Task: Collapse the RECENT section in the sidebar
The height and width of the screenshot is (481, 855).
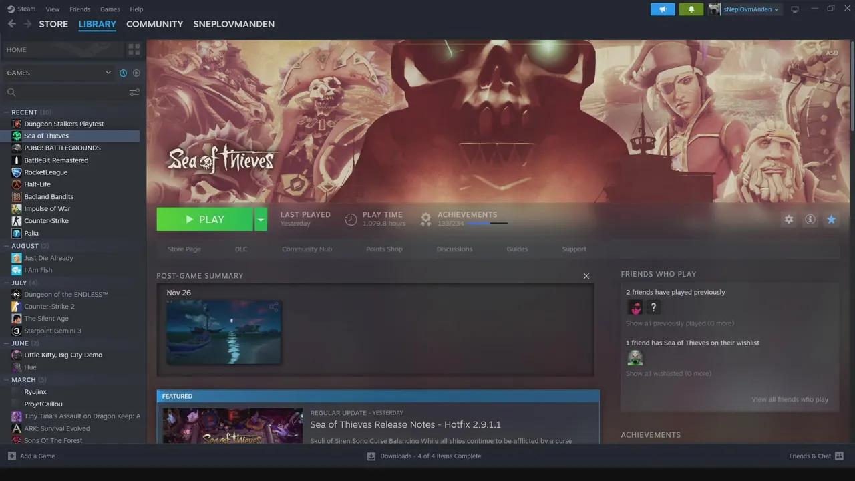Action: pyautogui.click(x=5, y=112)
